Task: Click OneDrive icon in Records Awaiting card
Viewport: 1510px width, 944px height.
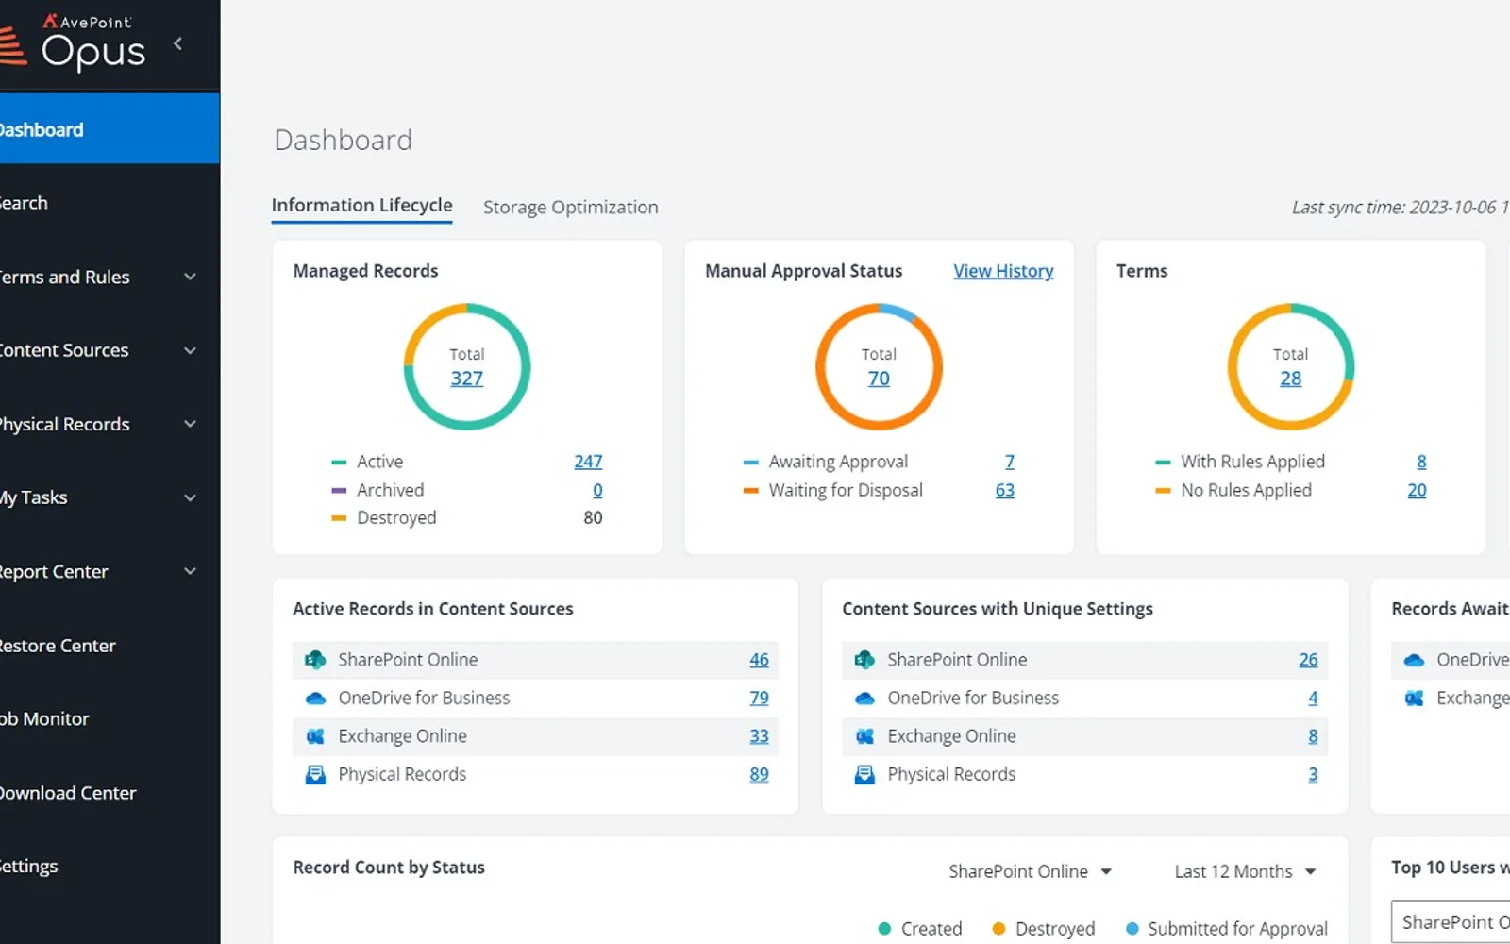Action: point(1414,660)
